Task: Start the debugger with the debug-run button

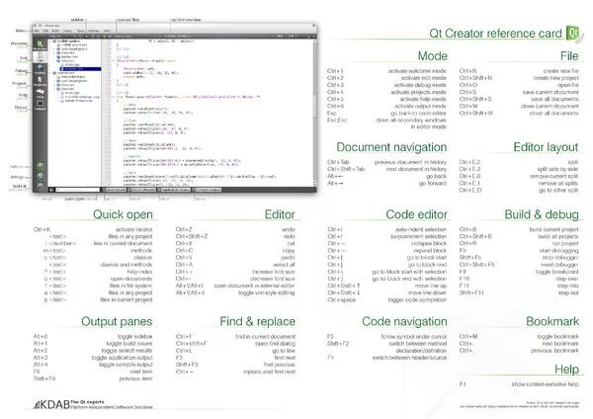Action: tap(41, 176)
